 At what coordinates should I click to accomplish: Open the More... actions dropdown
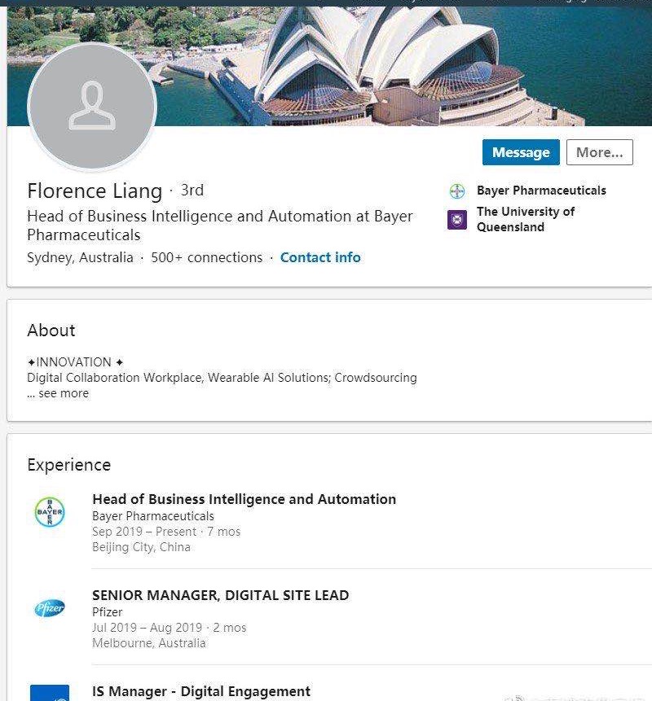[x=599, y=152]
